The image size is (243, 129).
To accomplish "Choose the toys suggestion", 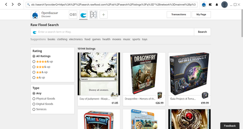I will click(x=145, y=39).
